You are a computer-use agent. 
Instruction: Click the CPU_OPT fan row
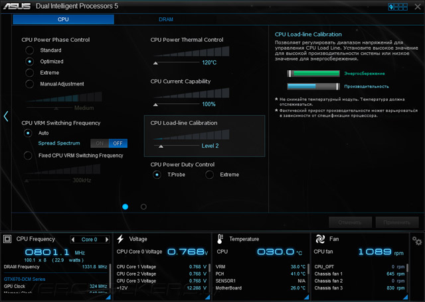[359, 267]
